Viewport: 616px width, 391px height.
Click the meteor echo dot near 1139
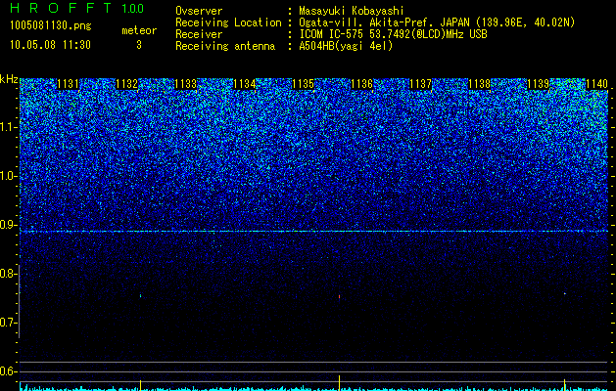[565, 293]
